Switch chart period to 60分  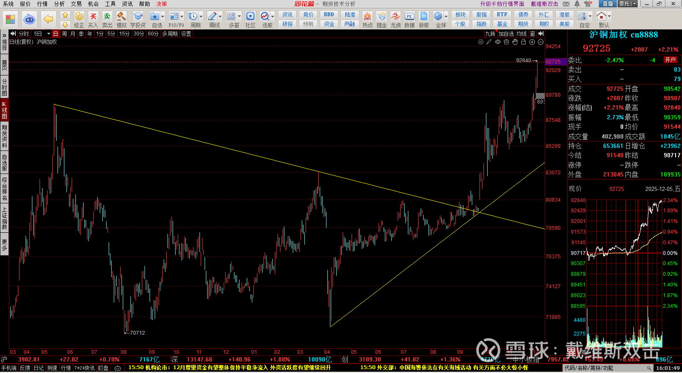153,34
